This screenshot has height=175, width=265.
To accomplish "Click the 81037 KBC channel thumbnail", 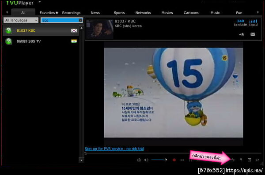I will click(x=99, y=29).
